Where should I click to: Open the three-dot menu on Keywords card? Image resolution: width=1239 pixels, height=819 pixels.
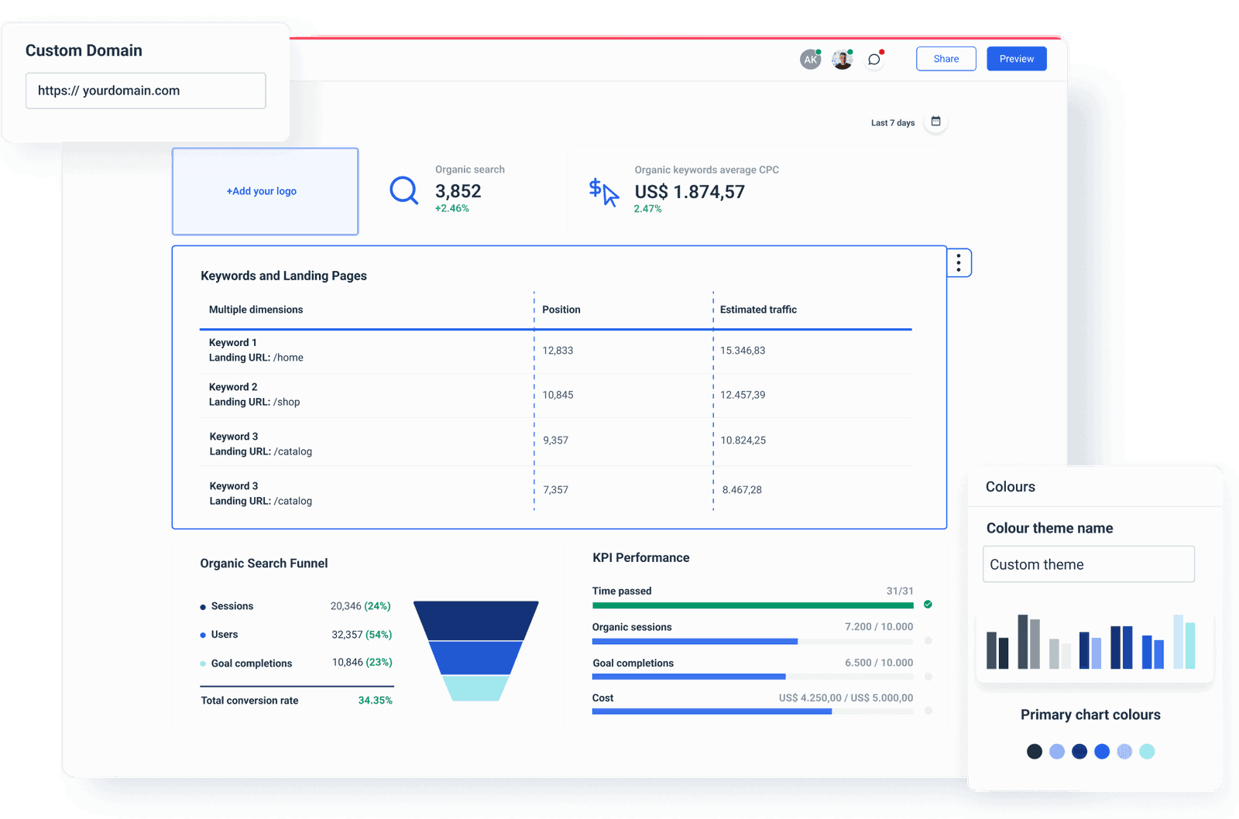click(x=959, y=262)
